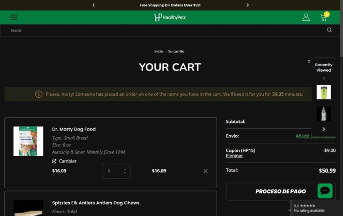Click the Autoship & Save Monthly text

[88, 152]
